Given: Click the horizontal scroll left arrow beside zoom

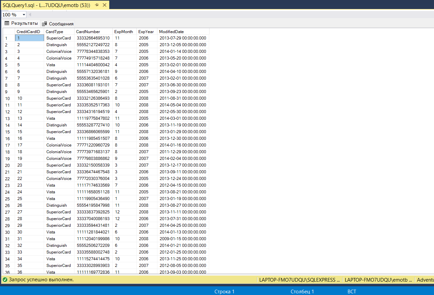Looking at the screenshot, I should pos(30,15).
